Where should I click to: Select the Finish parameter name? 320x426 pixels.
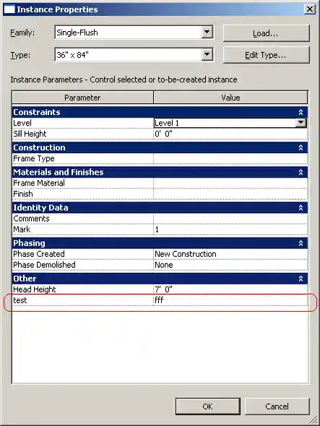[x=23, y=194]
